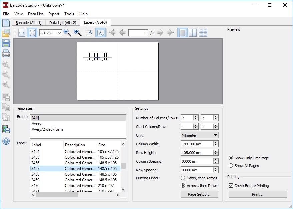Choose Down, then Across printing order
The width and height of the screenshot is (293, 209).
click(x=184, y=178)
